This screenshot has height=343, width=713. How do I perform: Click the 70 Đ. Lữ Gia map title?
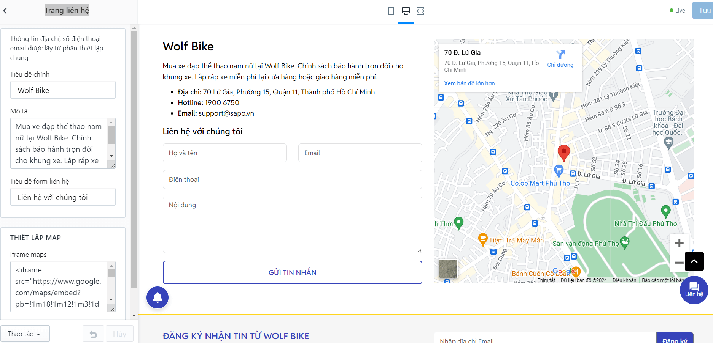462,53
